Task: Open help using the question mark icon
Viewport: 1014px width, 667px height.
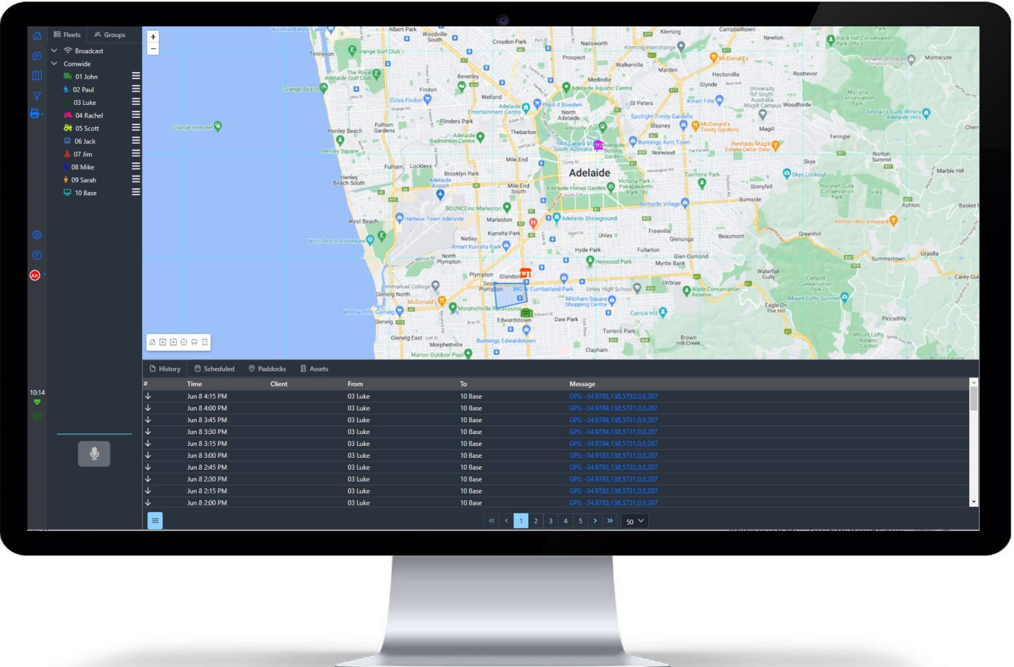Action: [x=36, y=255]
